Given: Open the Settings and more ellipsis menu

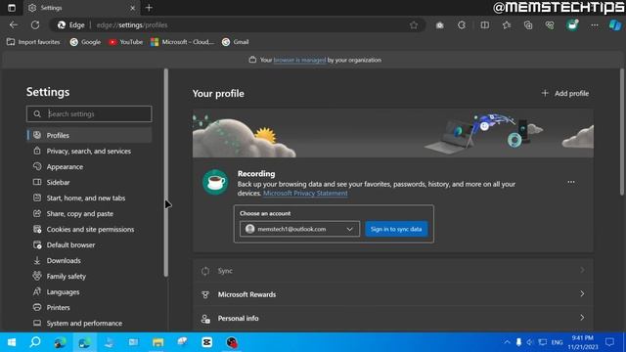Looking at the screenshot, I should (x=595, y=24).
